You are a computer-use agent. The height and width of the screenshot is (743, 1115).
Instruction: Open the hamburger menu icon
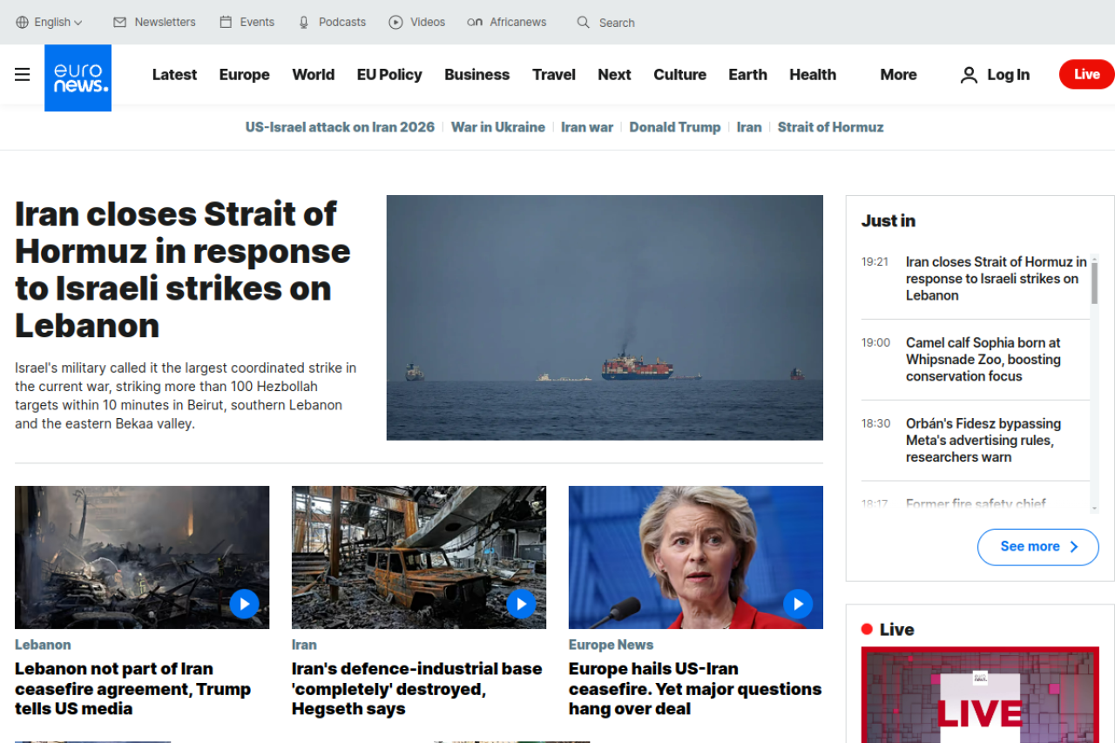[23, 75]
